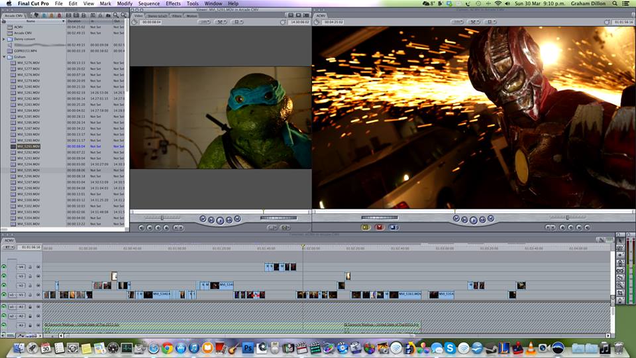Open the Mark menu
The image size is (636, 358).
[x=105, y=3]
